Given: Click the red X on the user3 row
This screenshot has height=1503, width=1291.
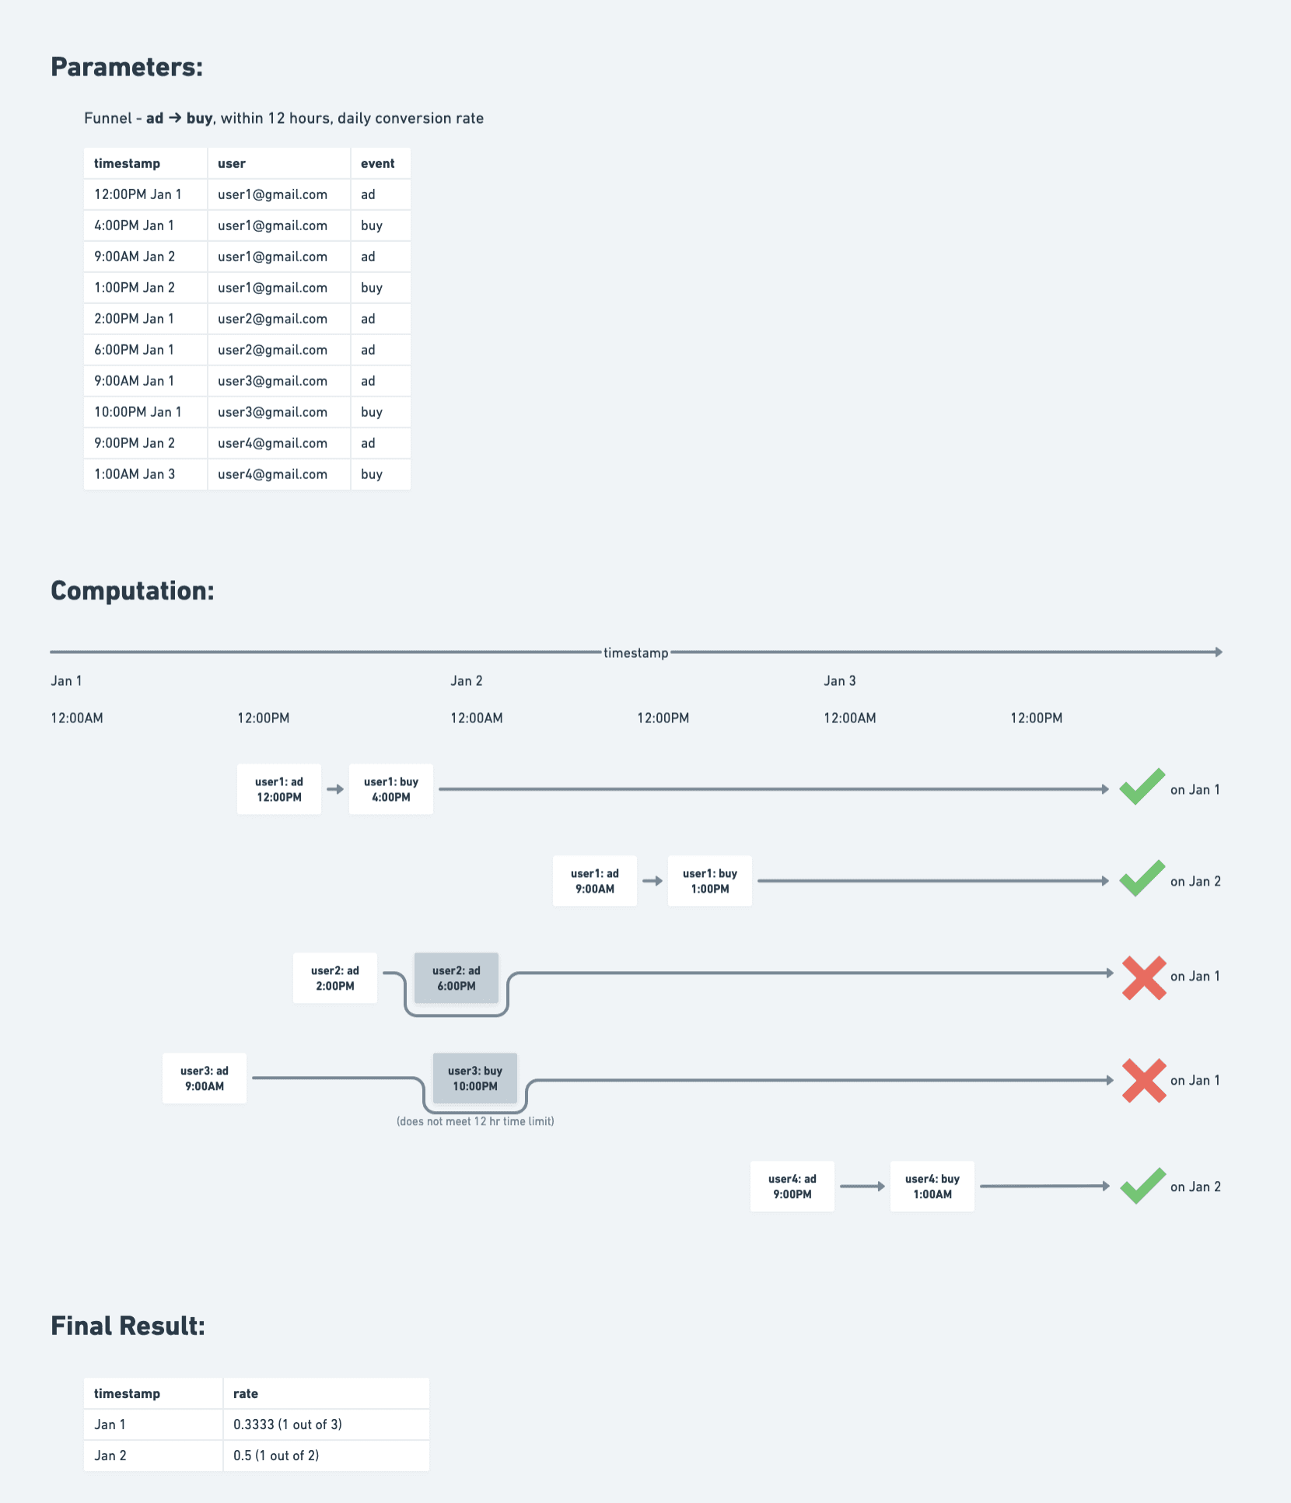Looking at the screenshot, I should [1144, 1080].
